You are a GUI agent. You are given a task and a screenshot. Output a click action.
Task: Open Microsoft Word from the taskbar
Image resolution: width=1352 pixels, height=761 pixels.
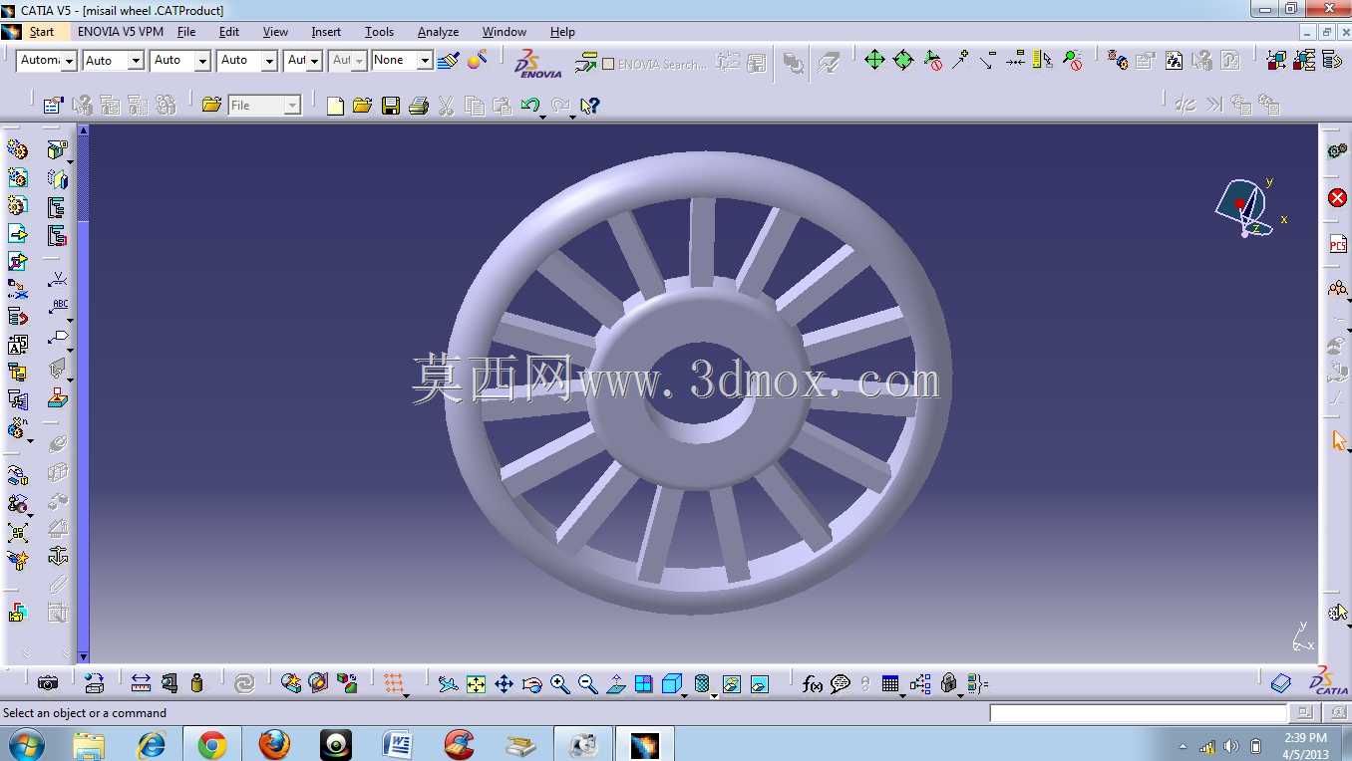click(x=397, y=744)
